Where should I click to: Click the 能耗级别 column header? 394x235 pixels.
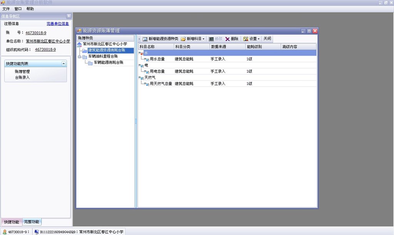pos(254,47)
